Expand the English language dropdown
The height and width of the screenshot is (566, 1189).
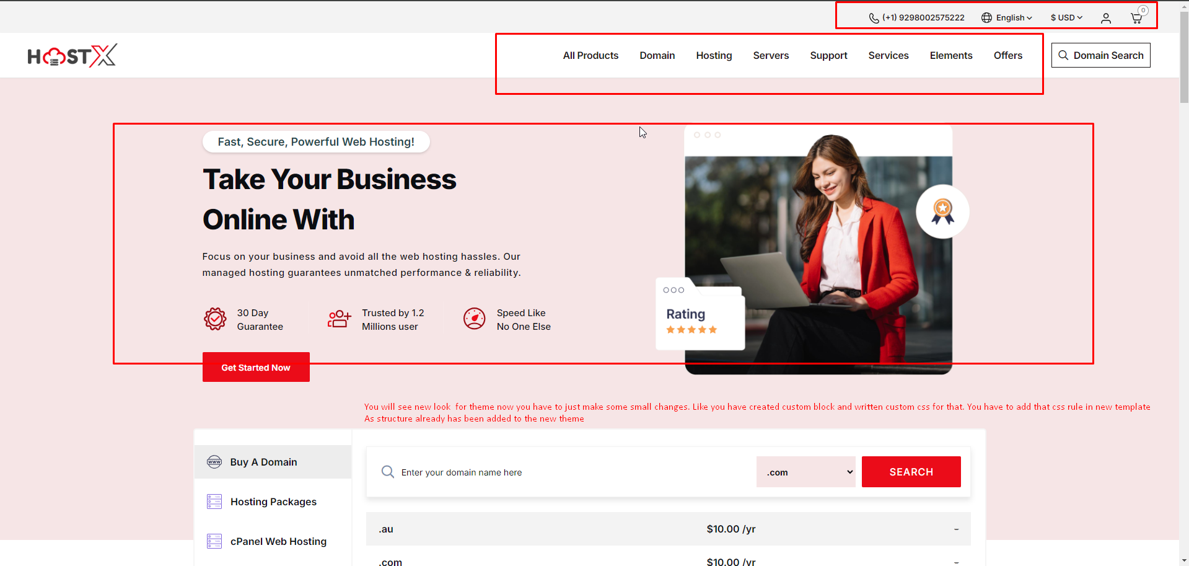click(1007, 18)
